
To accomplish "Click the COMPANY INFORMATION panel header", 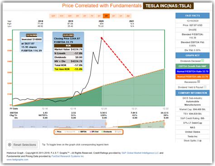I will click(x=192, y=93).
